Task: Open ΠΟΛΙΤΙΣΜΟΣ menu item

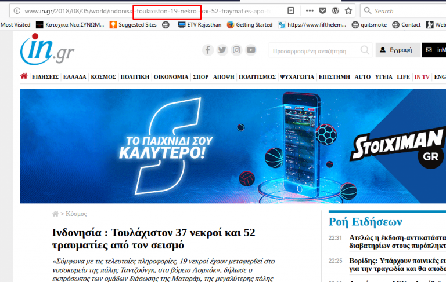Action: 257,77
